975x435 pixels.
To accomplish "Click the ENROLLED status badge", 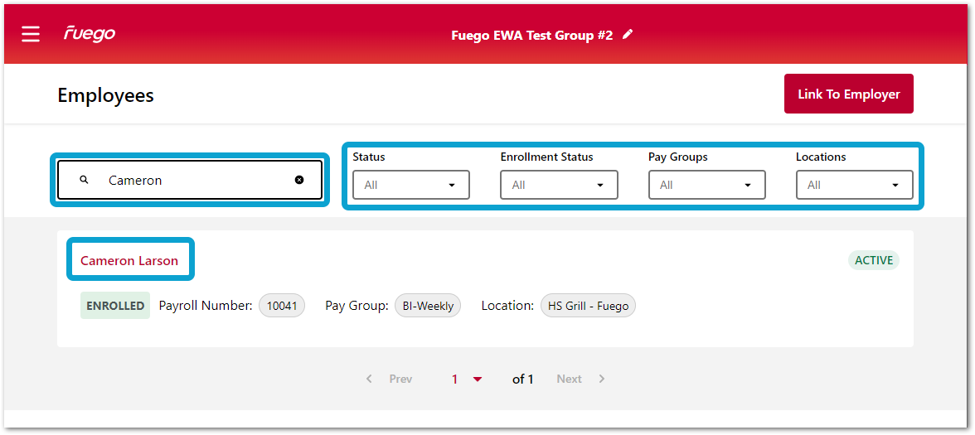I will (115, 306).
